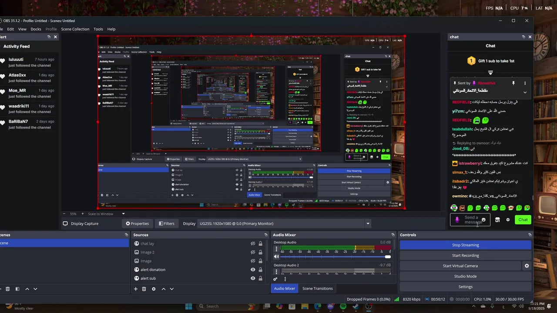Float the Scenes dock
Image resolution: width=557 pixels, height=313 pixels.
pos(127,235)
